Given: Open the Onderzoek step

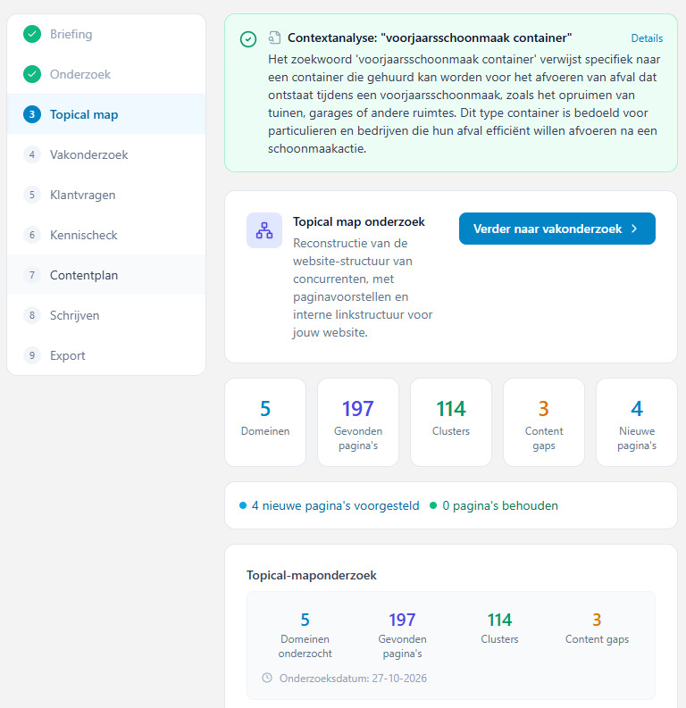Looking at the screenshot, I should click(106, 74).
